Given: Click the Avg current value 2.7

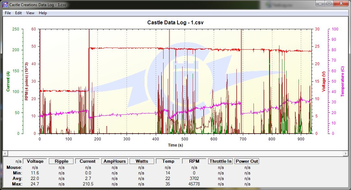Looking at the screenshot, I should 88,178.
